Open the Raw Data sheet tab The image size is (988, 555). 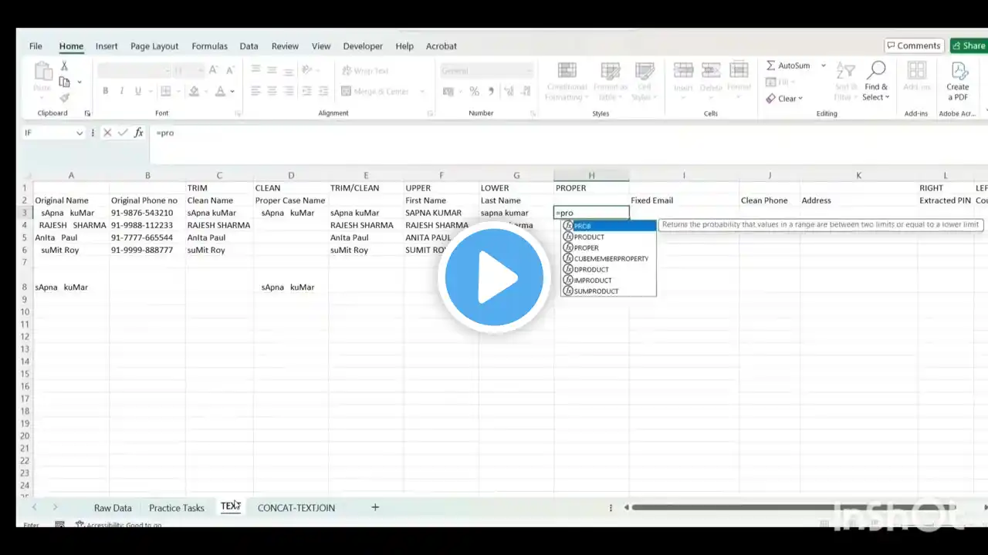(113, 508)
